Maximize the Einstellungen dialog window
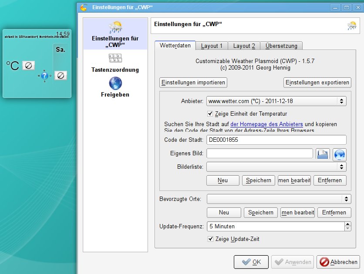 [346, 8]
